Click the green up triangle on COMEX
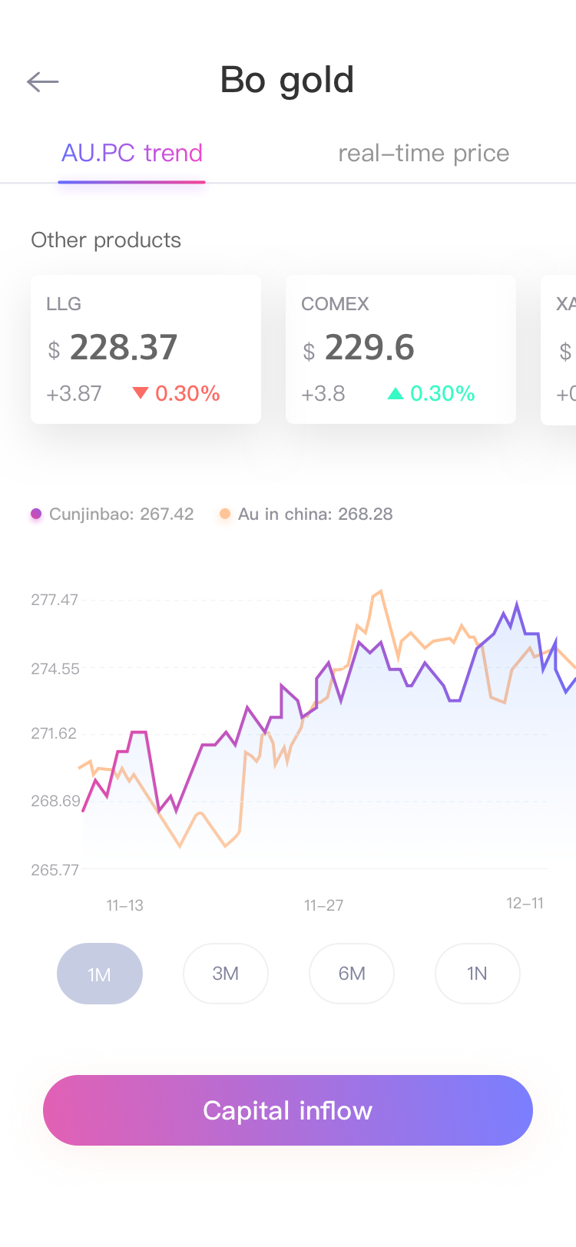The width and height of the screenshot is (576, 1247). click(396, 394)
